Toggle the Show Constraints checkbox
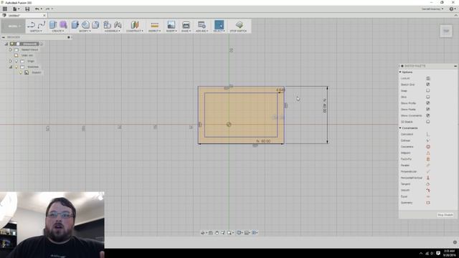 [x=428, y=115]
